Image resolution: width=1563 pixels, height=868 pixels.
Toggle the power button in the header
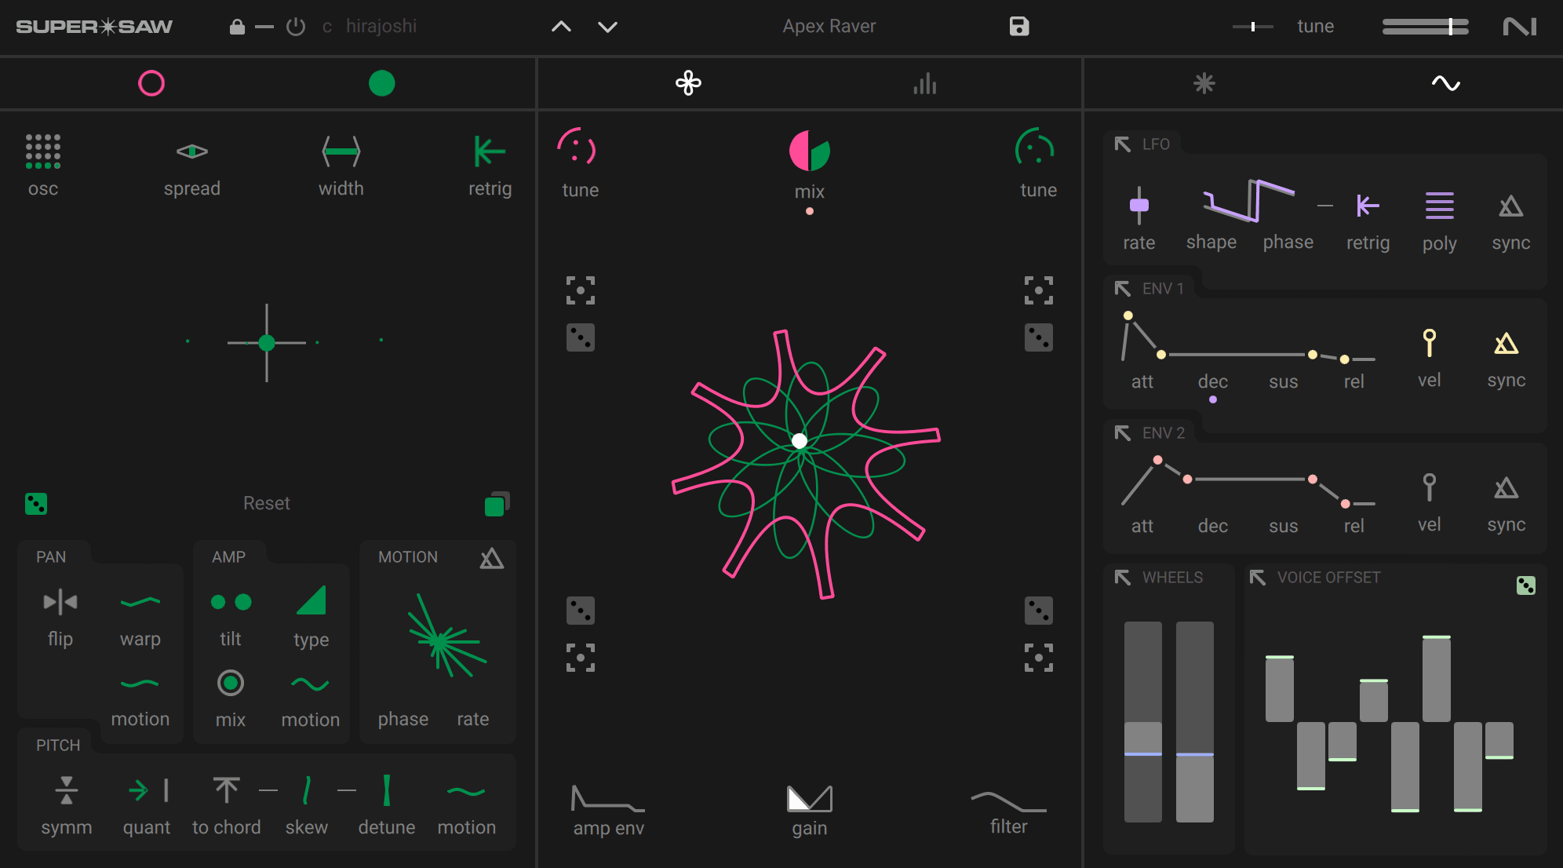[x=296, y=27]
